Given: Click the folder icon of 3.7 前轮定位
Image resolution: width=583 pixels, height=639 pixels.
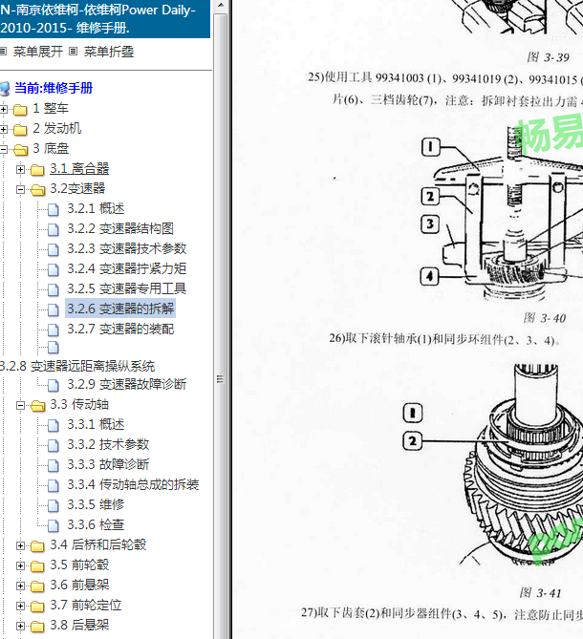Looking at the screenshot, I should tap(37, 607).
